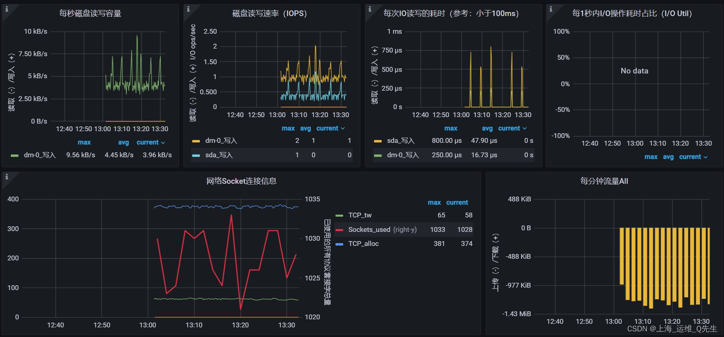Sort by avg in IOPS legend
This screenshot has height=337, width=724.
305,128
